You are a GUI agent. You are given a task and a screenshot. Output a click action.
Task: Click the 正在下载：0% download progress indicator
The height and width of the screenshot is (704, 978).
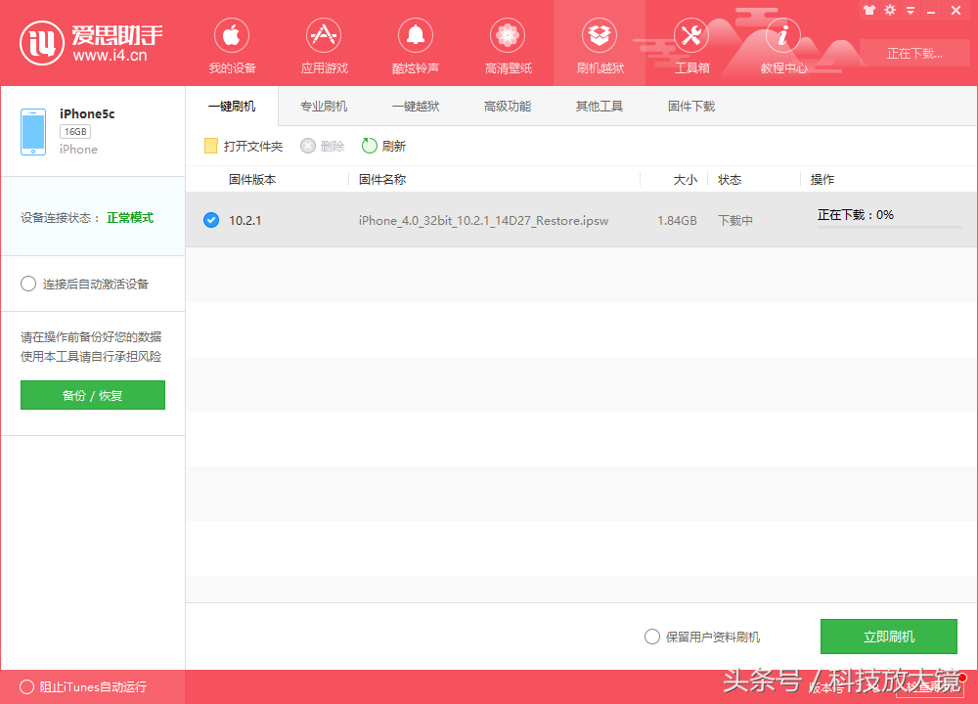click(x=855, y=214)
